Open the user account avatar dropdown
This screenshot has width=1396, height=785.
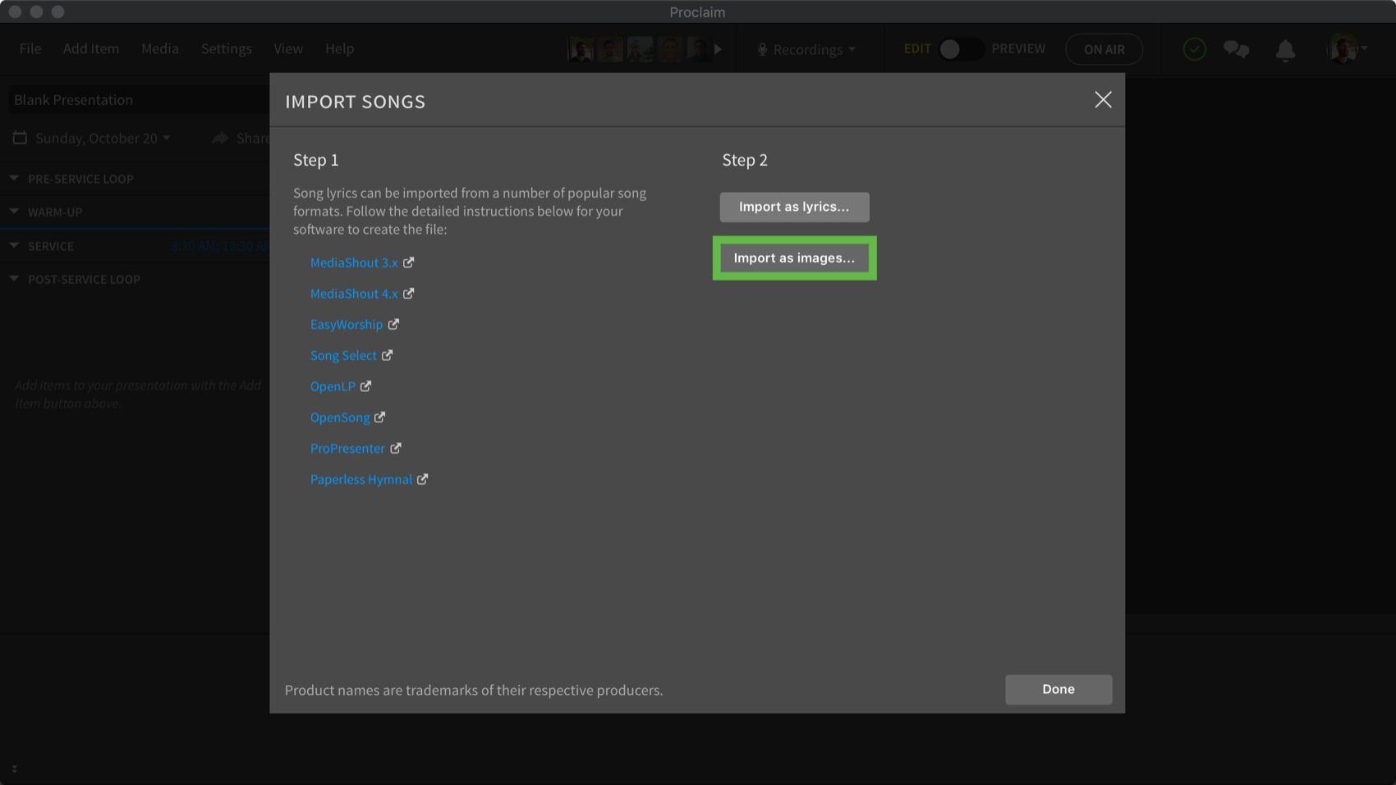(x=1347, y=49)
